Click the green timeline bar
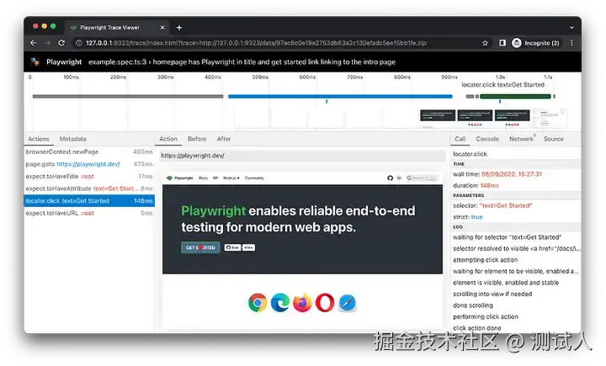 tap(515, 96)
